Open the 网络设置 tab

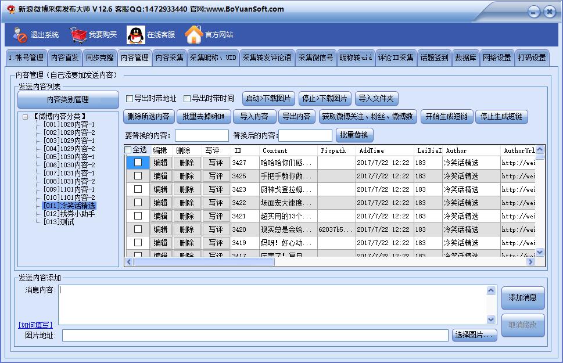497,58
